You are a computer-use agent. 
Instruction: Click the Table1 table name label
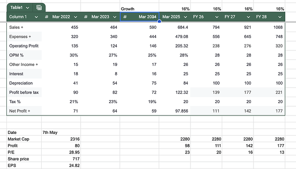(x=16, y=8)
